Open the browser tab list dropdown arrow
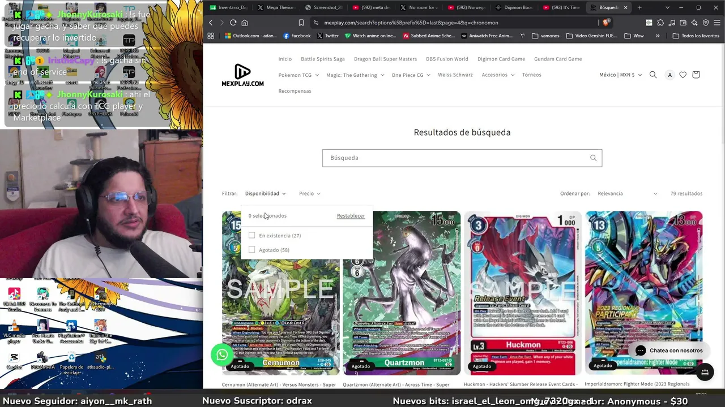The image size is (725, 407). tap(667, 7)
